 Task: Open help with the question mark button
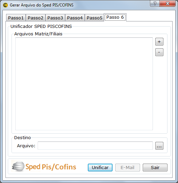(155, 3)
